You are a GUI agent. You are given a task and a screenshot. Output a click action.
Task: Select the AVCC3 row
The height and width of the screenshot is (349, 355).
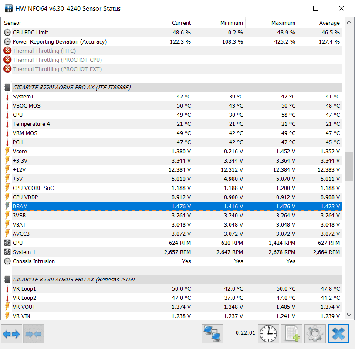(x=177, y=234)
